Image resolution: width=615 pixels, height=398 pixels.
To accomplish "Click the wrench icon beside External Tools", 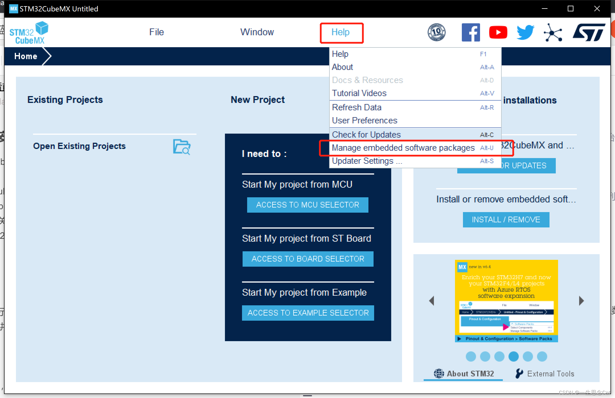I will pyautogui.click(x=519, y=374).
